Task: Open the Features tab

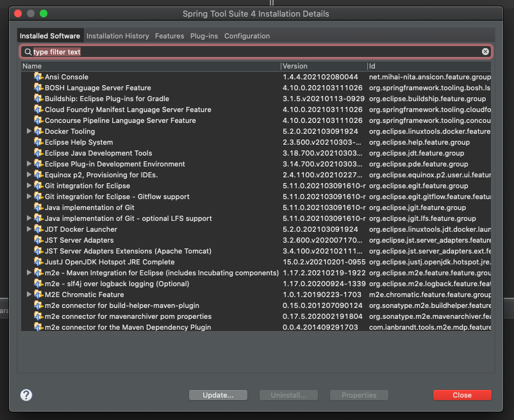Action: click(169, 36)
